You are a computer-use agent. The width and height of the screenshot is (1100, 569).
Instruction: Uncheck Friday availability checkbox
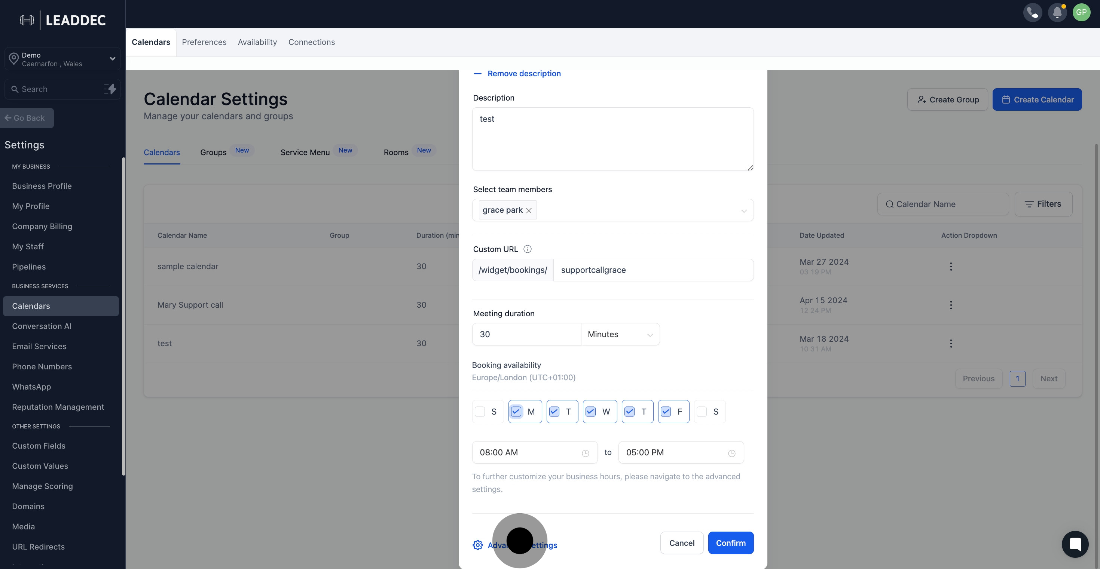(x=666, y=412)
